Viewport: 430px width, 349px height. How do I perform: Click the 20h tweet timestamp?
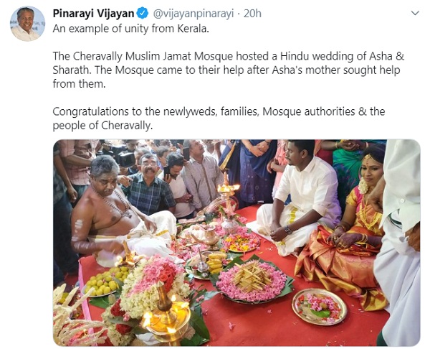pos(252,13)
